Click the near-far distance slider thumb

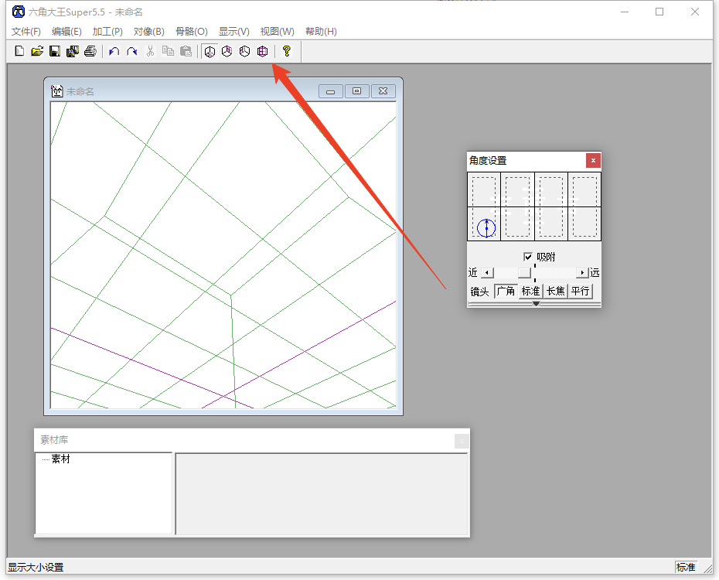524,273
